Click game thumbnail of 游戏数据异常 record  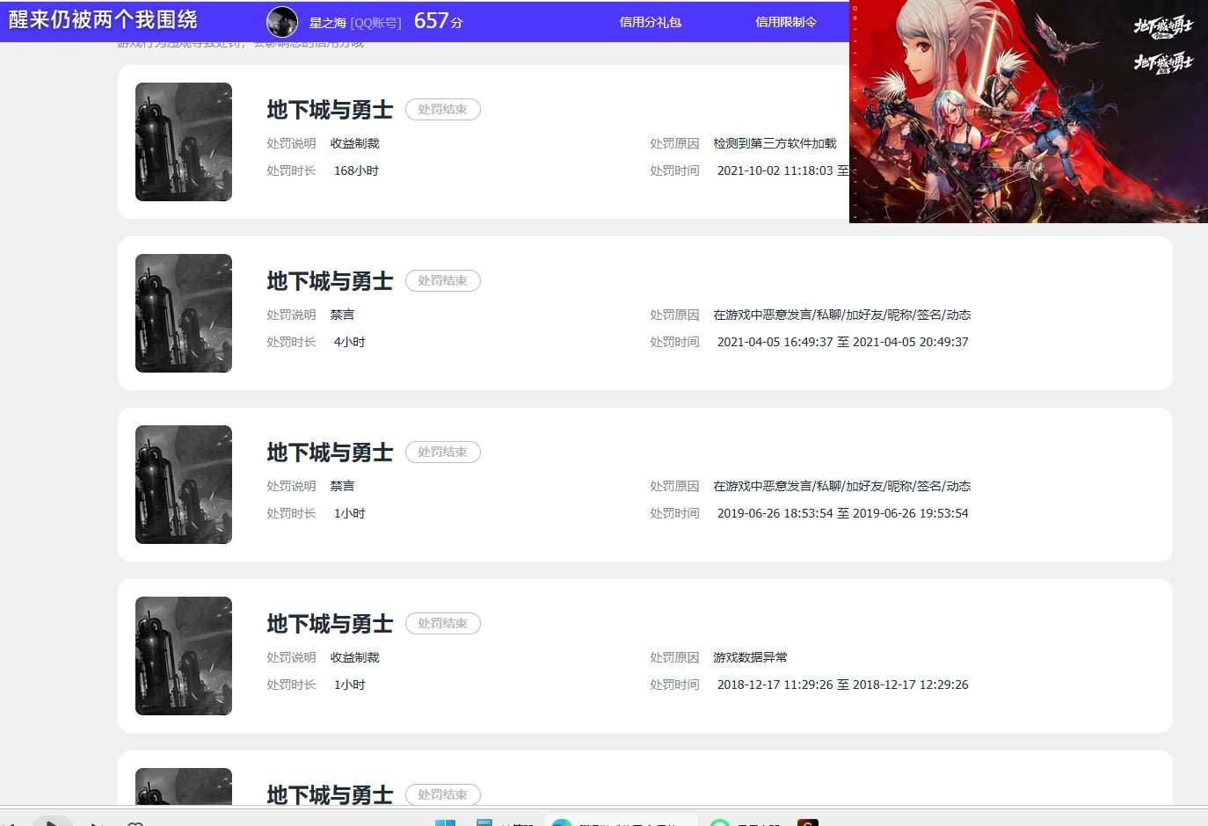coord(184,656)
